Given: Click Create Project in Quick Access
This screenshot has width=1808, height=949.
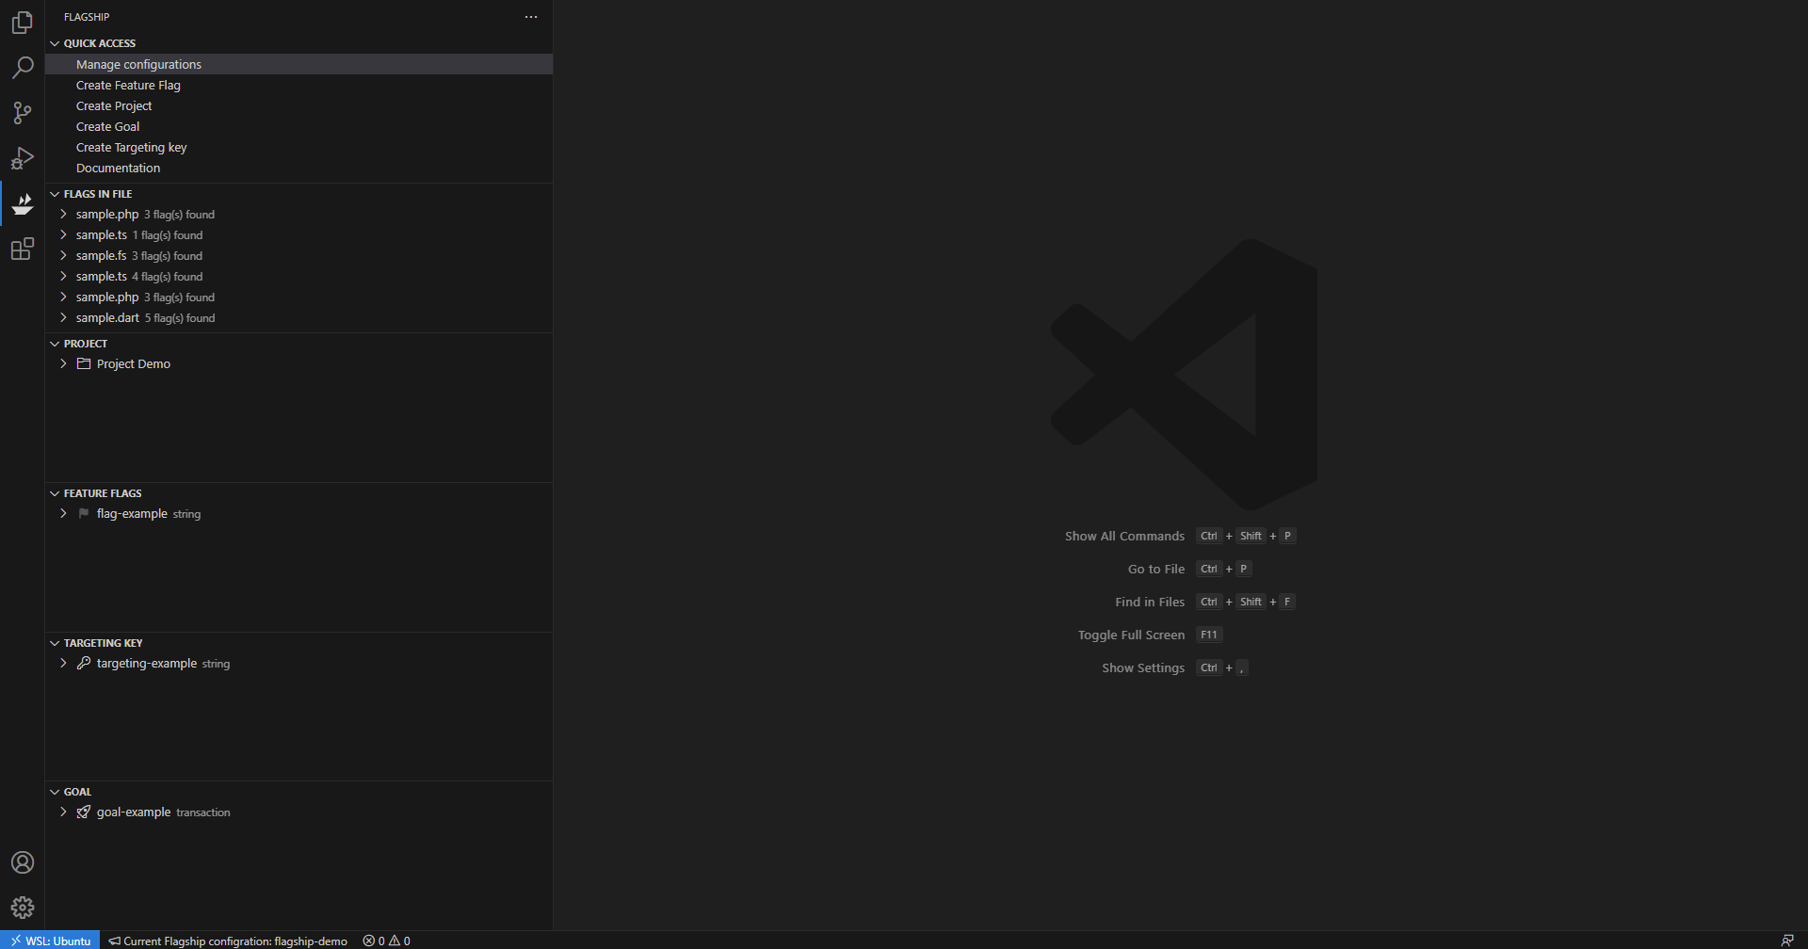Looking at the screenshot, I should pos(299,105).
